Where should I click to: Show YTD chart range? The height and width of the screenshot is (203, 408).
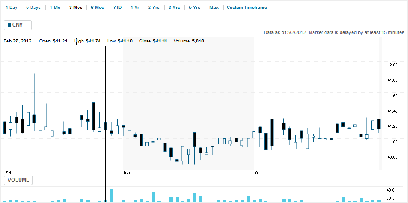[117, 8]
